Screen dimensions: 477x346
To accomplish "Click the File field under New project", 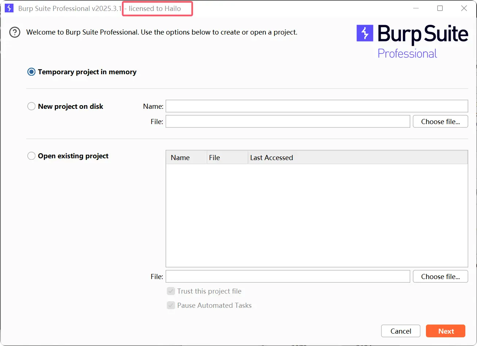I will [x=288, y=121].
